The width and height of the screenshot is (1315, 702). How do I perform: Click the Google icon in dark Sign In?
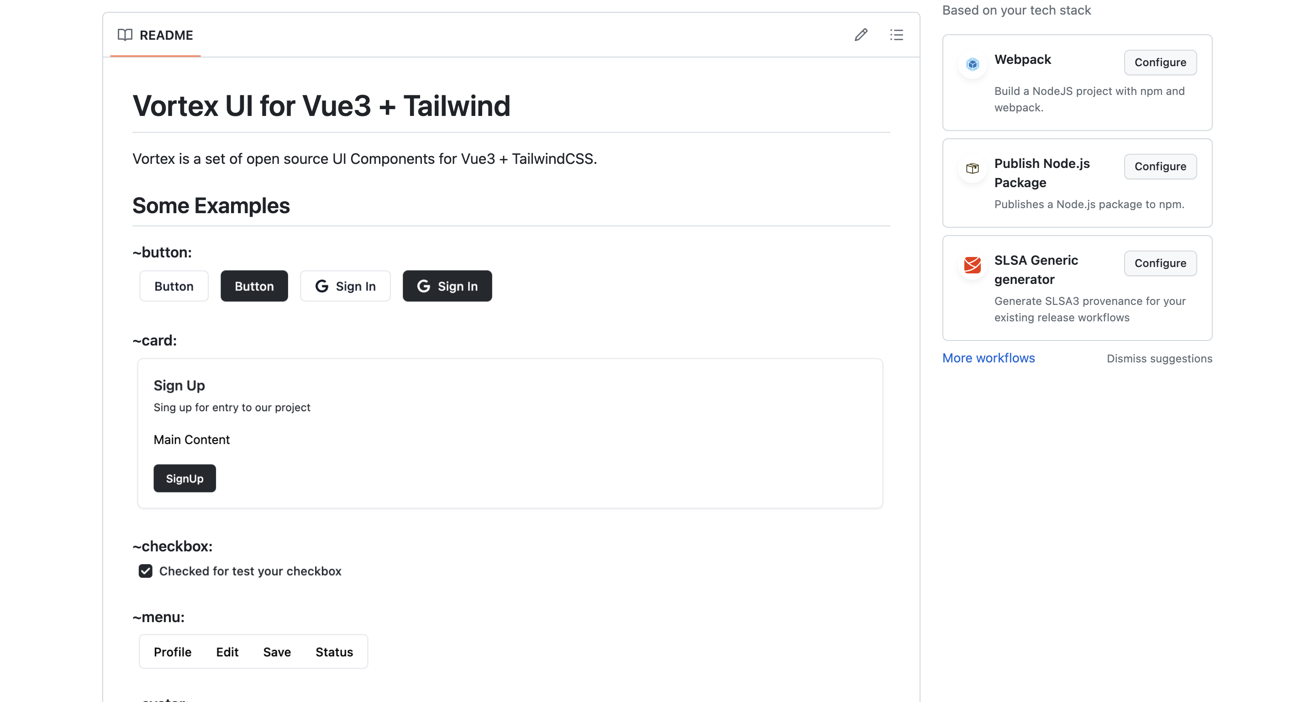pos(424,286)
